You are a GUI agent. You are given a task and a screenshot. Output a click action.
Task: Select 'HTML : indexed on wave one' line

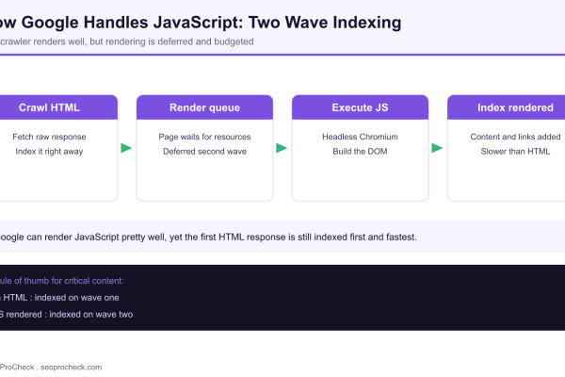[60, 298]
